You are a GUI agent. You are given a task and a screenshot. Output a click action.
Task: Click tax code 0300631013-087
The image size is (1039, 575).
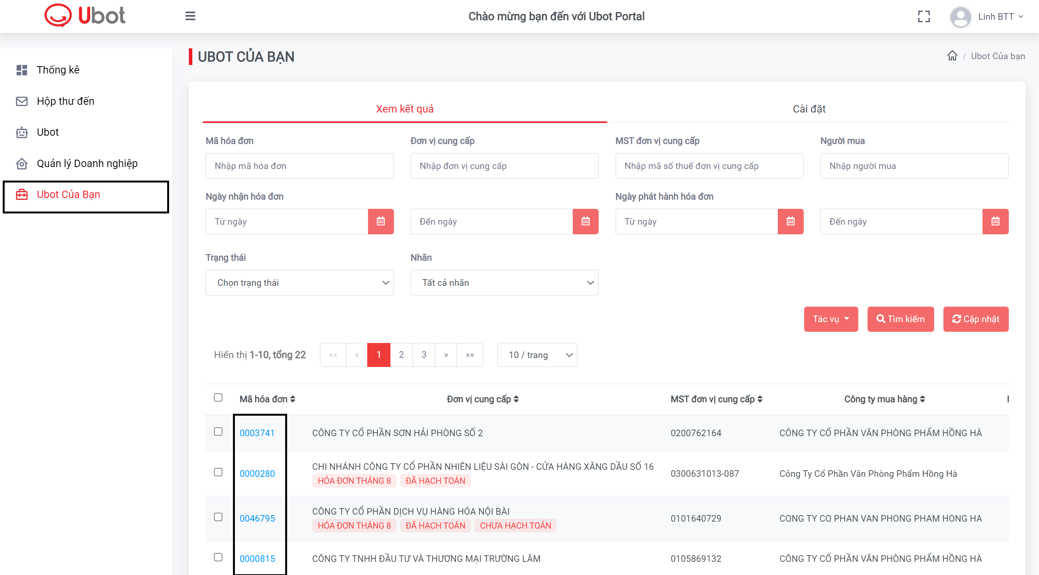705,473
